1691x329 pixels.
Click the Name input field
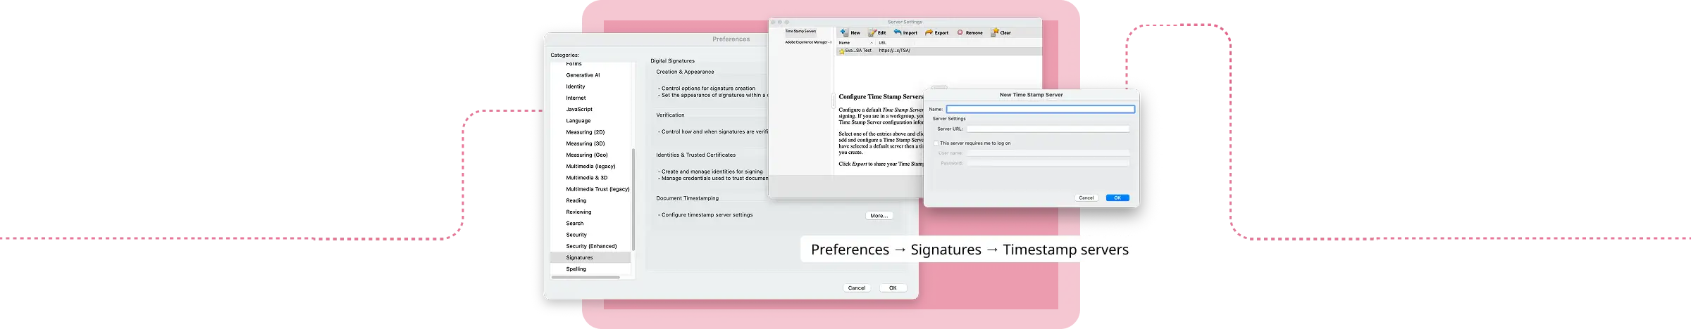[1040, 109]
